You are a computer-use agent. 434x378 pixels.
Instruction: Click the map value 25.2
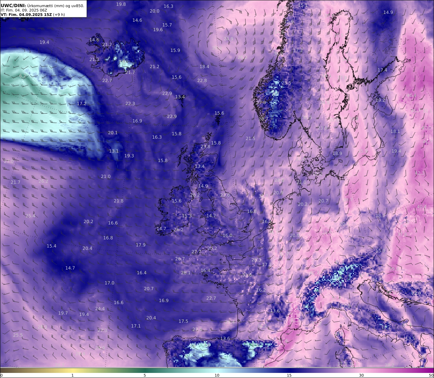(212, 248)
